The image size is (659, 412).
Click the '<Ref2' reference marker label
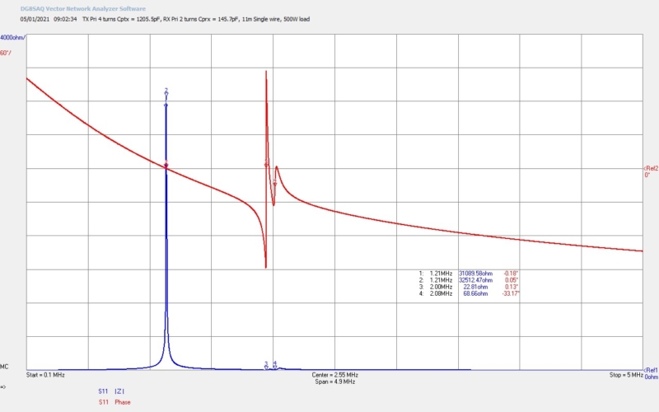(x=651, y=169)
